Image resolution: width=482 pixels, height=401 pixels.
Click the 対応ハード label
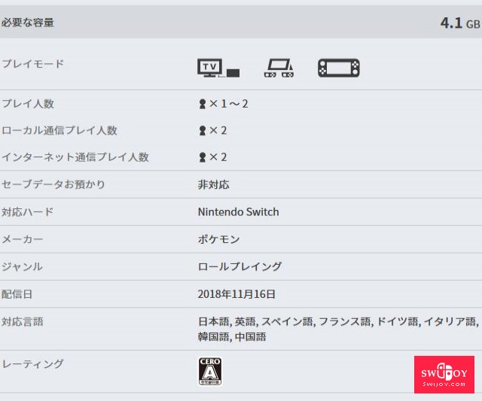tap(28, 212)
